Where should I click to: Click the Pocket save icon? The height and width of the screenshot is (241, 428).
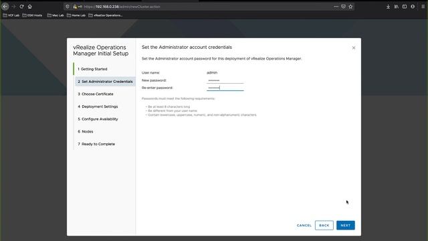[x=343, y=7]
